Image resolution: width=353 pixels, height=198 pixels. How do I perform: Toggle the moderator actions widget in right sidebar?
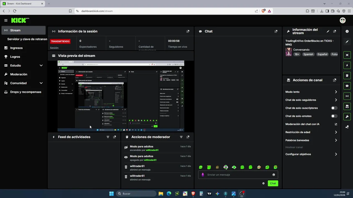pos(347,76)
